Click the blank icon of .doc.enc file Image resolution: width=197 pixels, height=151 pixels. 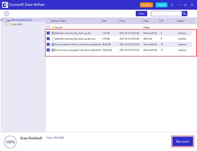pyautogui.click(x=53, y=39)
